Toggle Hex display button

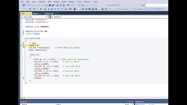66,9
